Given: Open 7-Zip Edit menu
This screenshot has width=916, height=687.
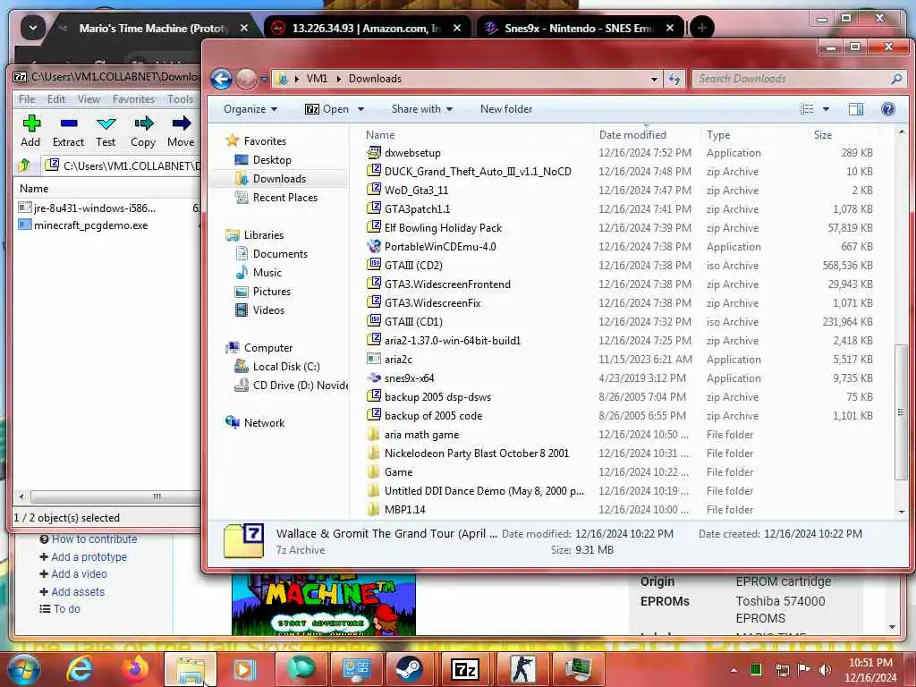Looking at the screenshot, I should tap(56, 99).
